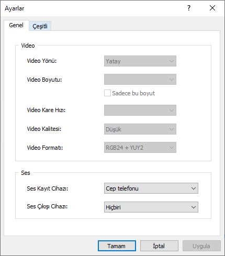The height and width of the screenshot is (256, 225).
Task: Click the arrow of Cep telefonu combo box
Action: coord(194,188)
